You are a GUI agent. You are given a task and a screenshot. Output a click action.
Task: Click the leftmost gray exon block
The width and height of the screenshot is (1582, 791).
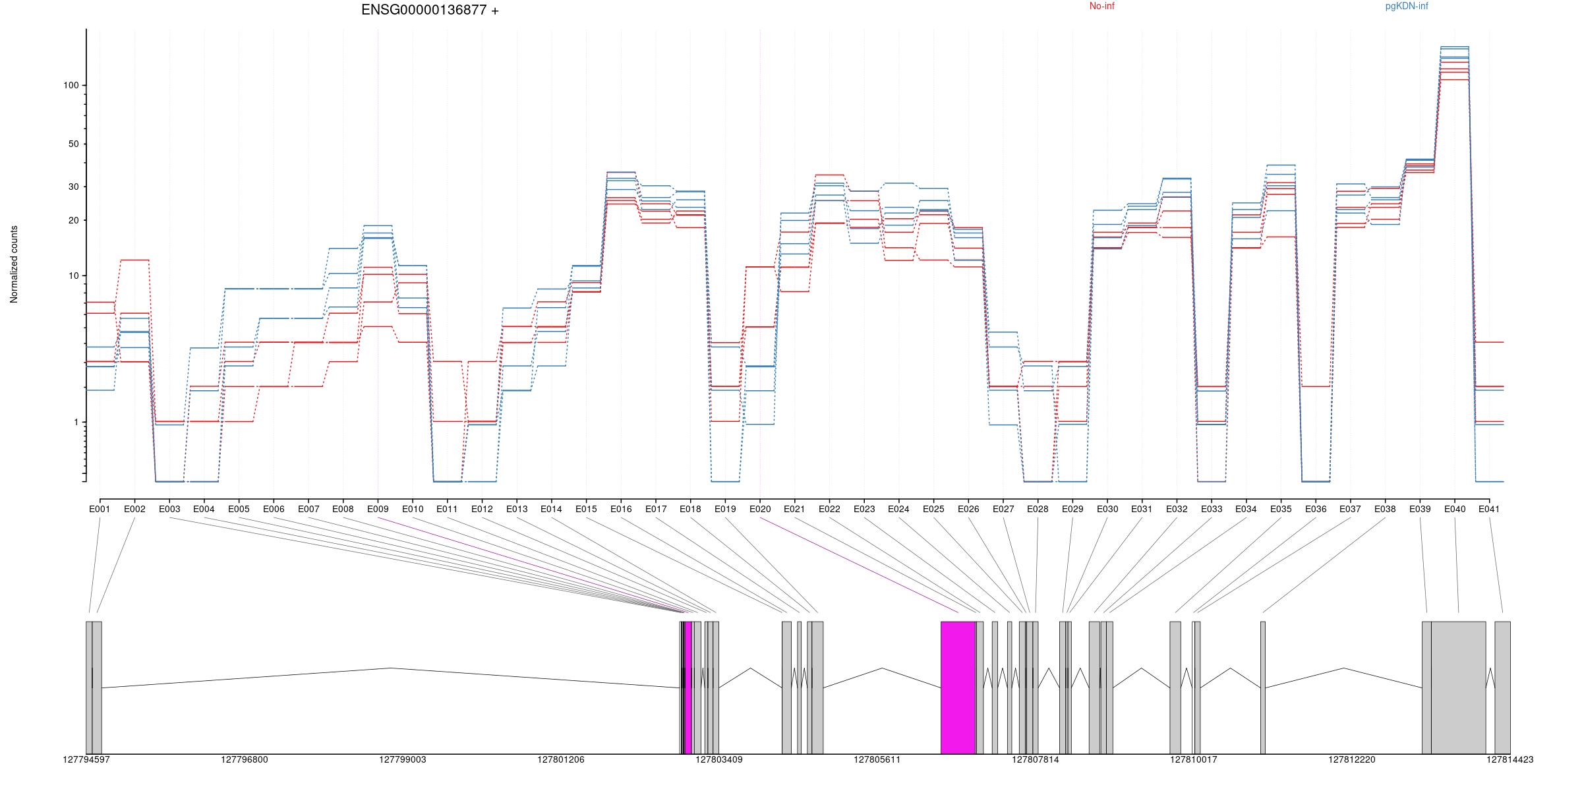coord(89,687)
